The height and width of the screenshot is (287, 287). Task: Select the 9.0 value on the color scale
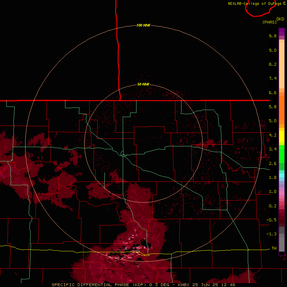coord(273,50)
